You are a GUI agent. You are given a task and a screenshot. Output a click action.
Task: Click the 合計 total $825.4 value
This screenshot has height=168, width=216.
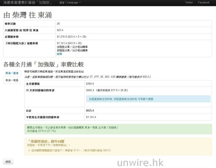pos(90,111)
